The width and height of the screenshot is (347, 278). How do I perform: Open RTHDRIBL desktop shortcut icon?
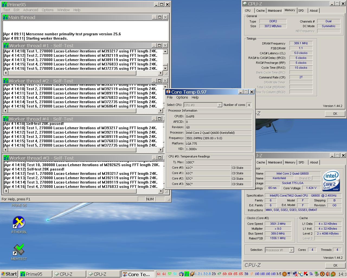pos(19,223)
